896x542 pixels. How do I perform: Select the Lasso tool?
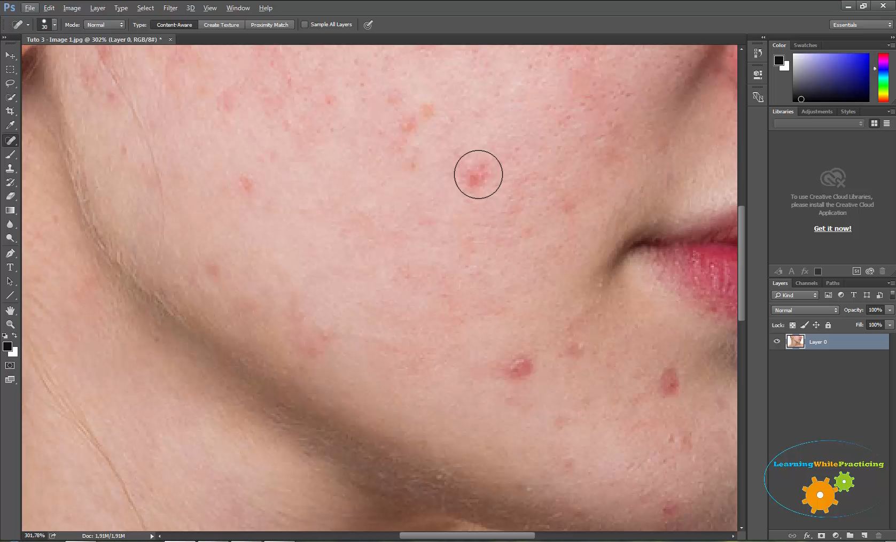coord(10,83)
